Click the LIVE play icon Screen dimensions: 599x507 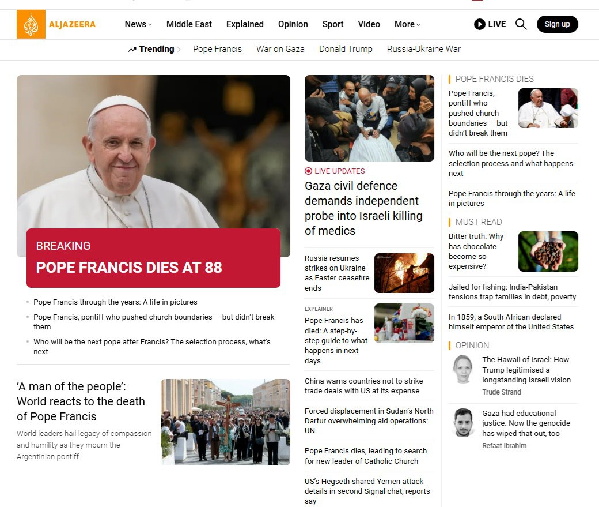(479, 24)
